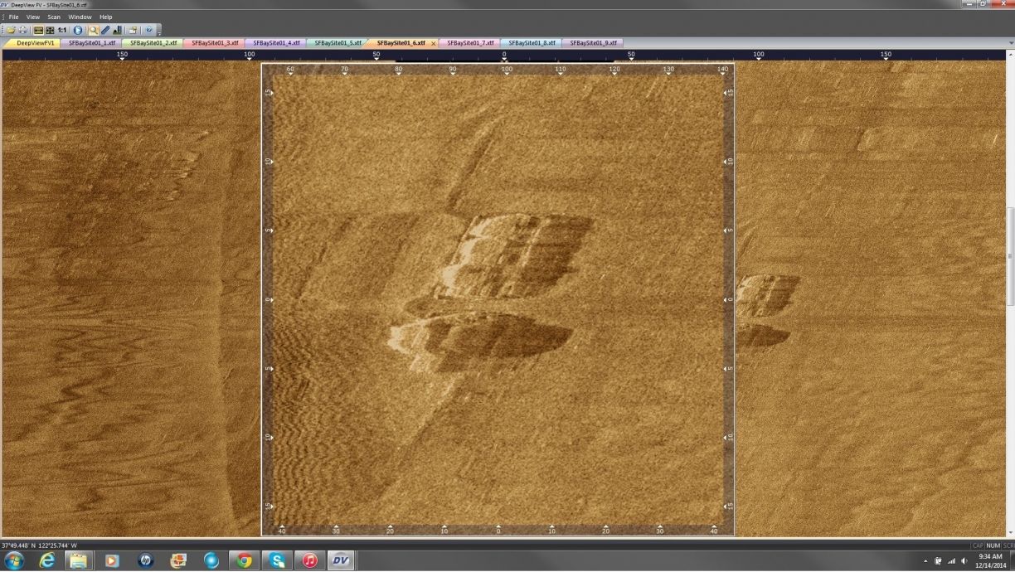
Task: Open Skype from the taskbar
Action: (276, 561)
